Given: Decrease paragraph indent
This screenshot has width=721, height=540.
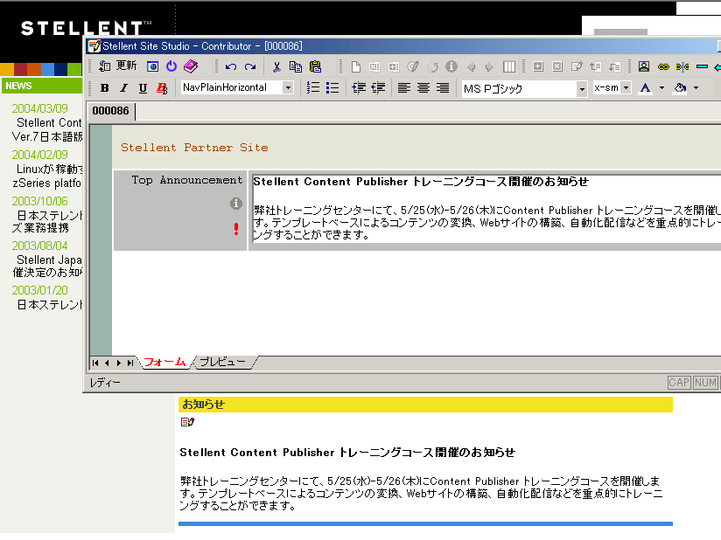Looking at the screenshot, I should (x=378, y=87).
